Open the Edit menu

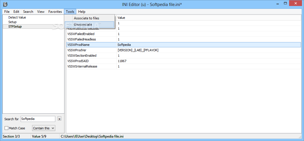point(16,12)
